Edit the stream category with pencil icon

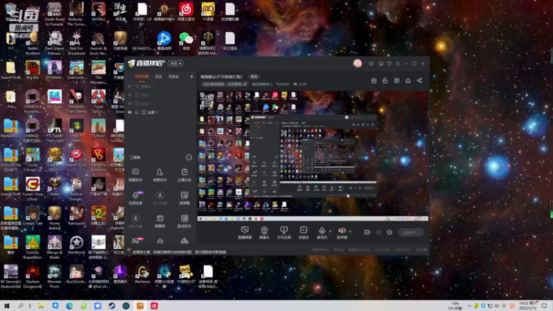point(245,84)
